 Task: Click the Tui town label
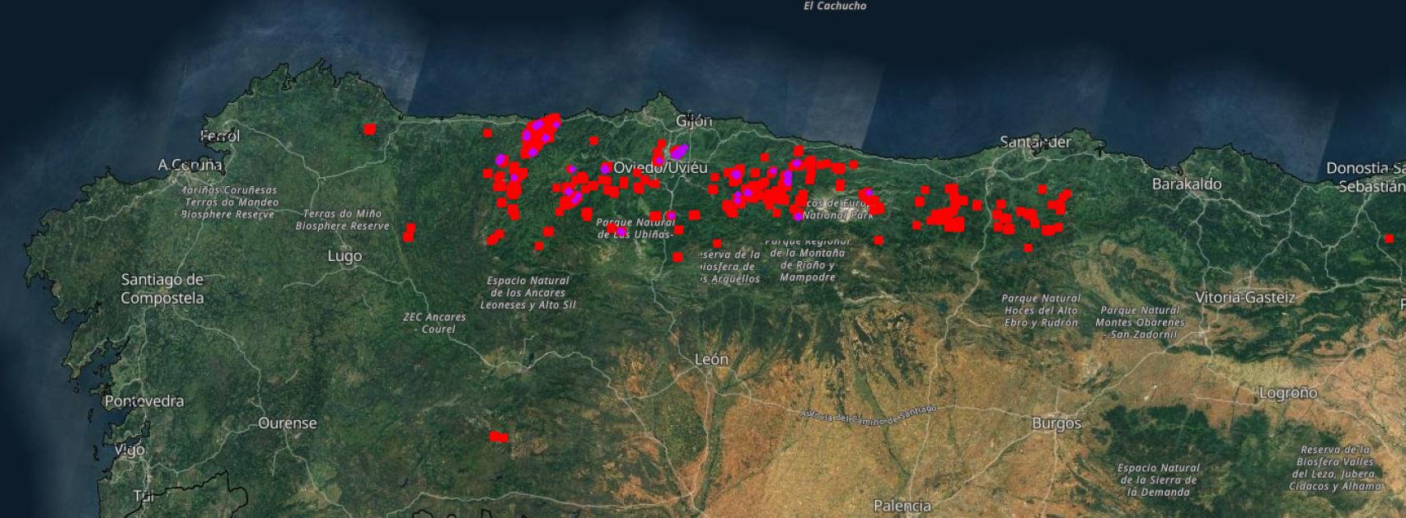[x=144, y=496]
